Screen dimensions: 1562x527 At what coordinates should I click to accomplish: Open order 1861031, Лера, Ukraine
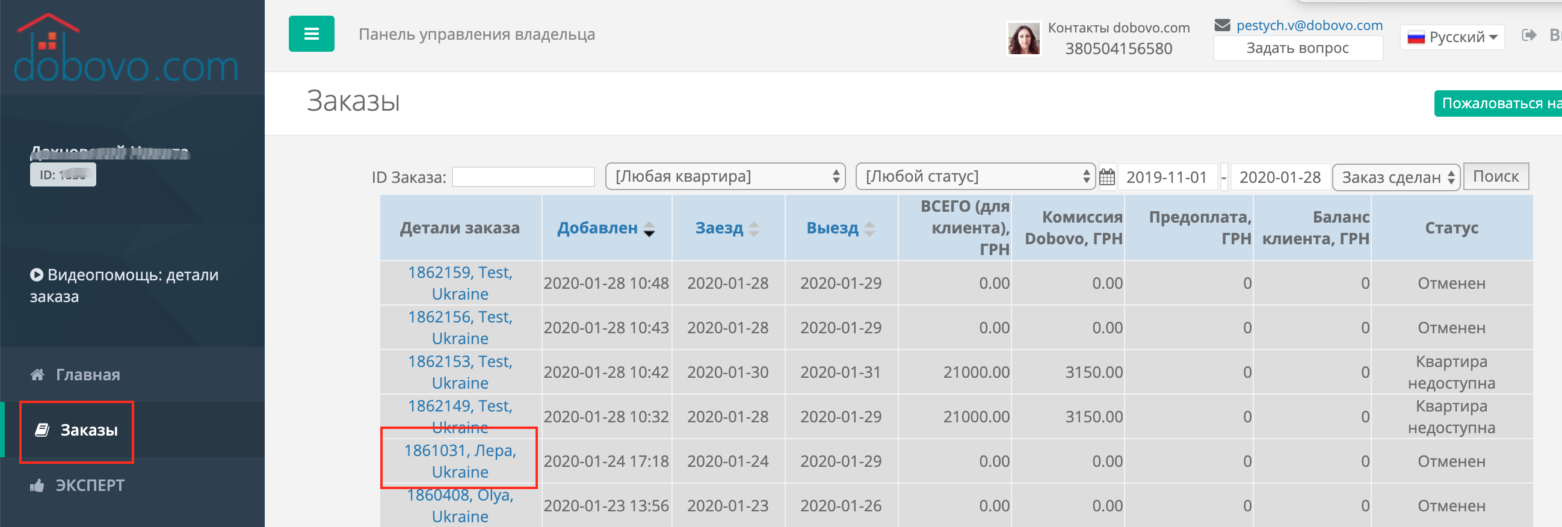[460, 461]
